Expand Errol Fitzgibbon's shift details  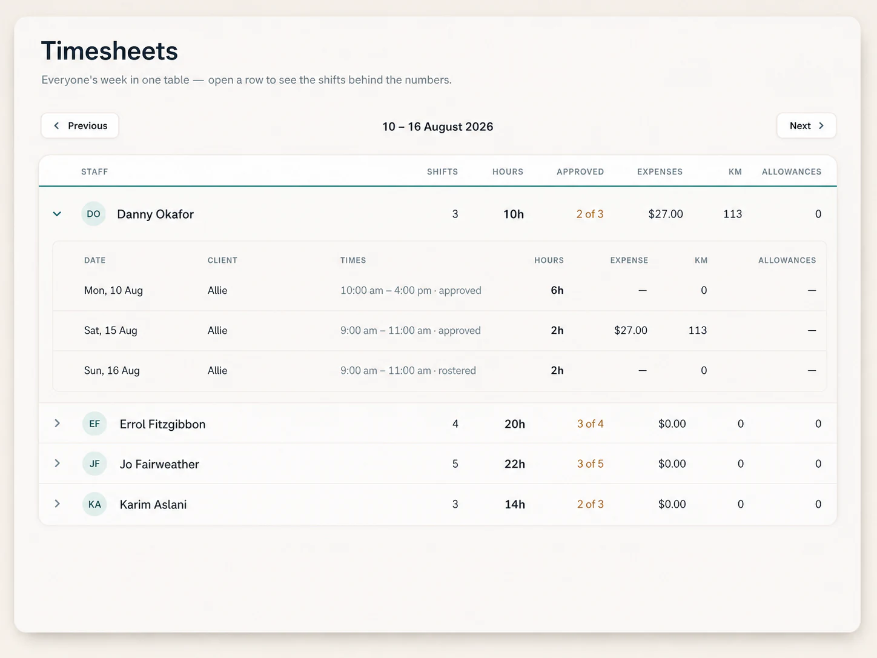pos(57,424)
